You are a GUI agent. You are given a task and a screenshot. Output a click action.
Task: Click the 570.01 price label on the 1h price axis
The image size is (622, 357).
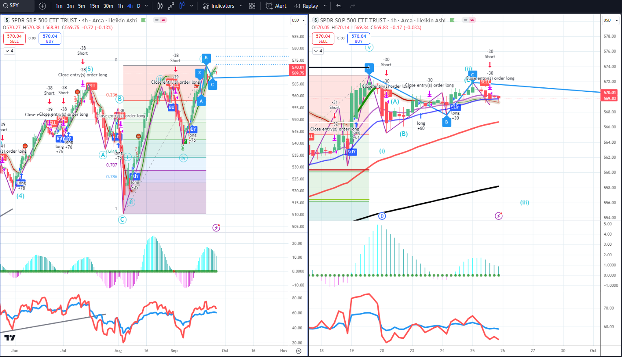click(x=610, y=93)
